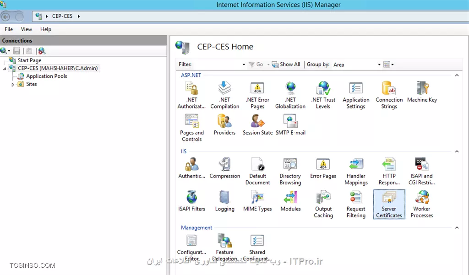The height and width of the screenshot is (275, 469).
Task: Open Compression feature
Action: pos(224,168)
